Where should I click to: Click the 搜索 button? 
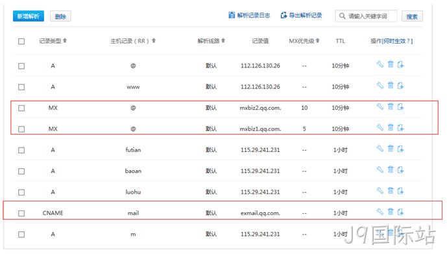(412, 16)
